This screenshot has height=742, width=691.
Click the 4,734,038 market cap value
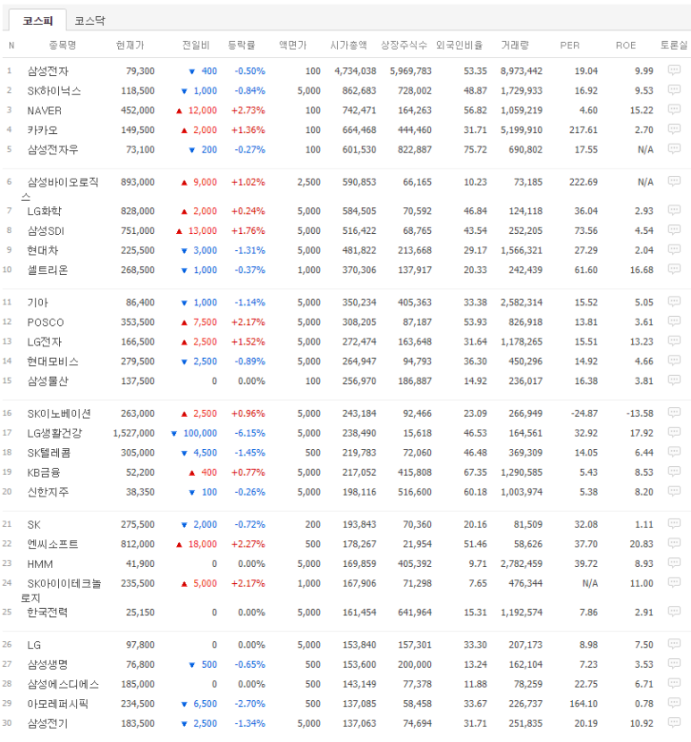(x=355, y=71)
